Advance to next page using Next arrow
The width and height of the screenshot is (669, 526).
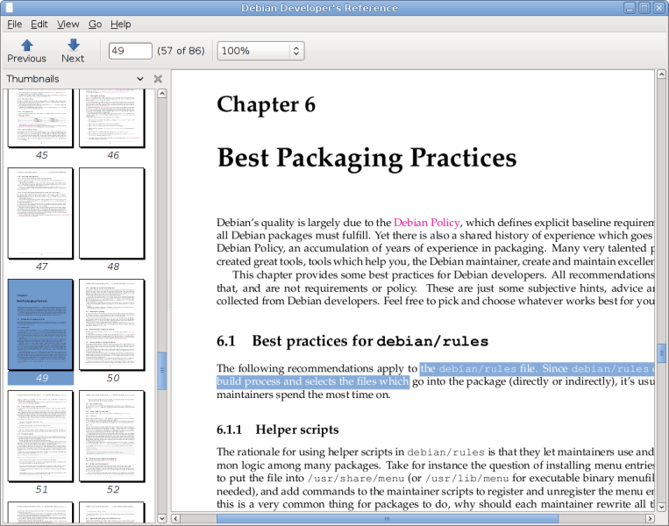click(73, 51)
